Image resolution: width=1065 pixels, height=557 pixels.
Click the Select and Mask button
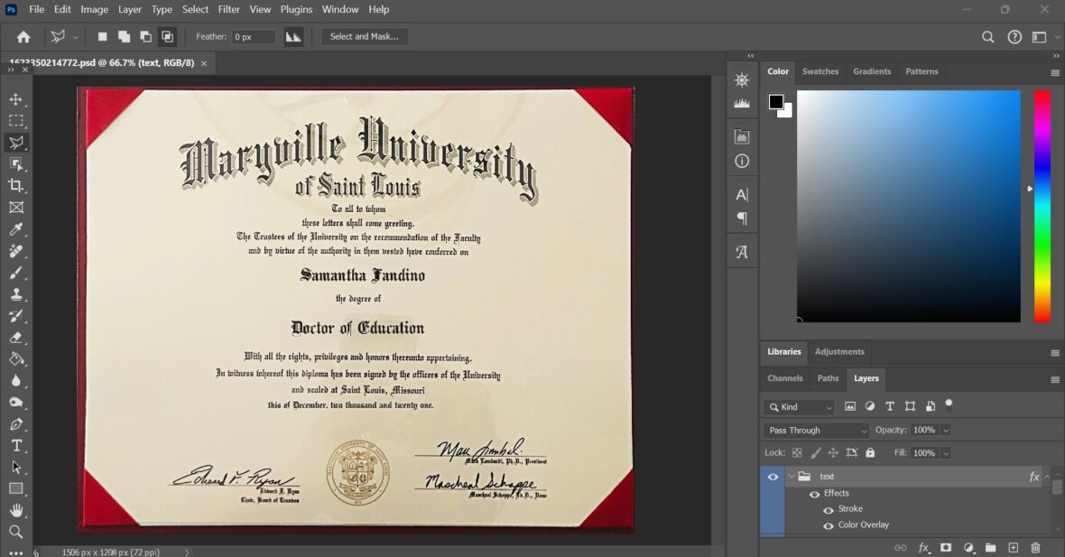pos(365,36)
